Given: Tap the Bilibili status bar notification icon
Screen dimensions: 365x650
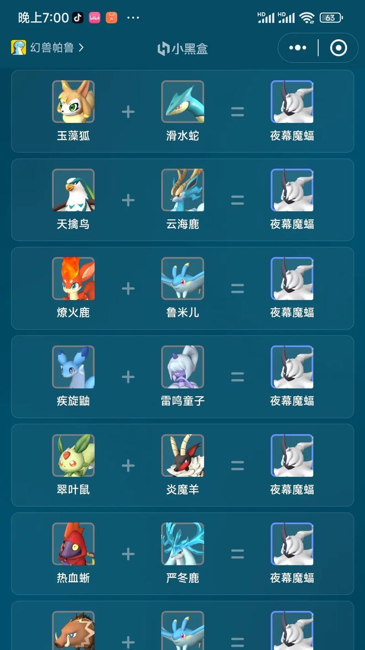Looking at the screenshot, I should tap(94, 18).
